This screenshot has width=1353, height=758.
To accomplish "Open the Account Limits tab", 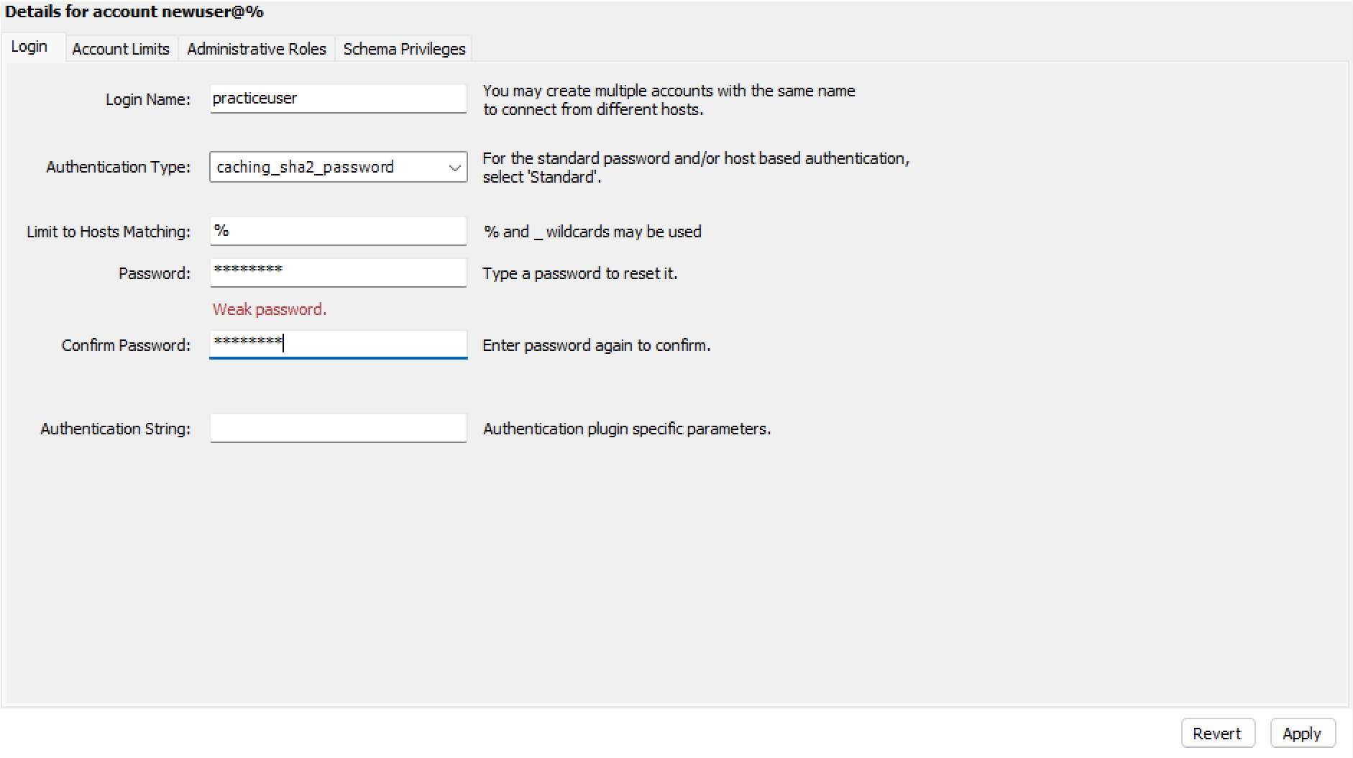I will coord(121,49).
